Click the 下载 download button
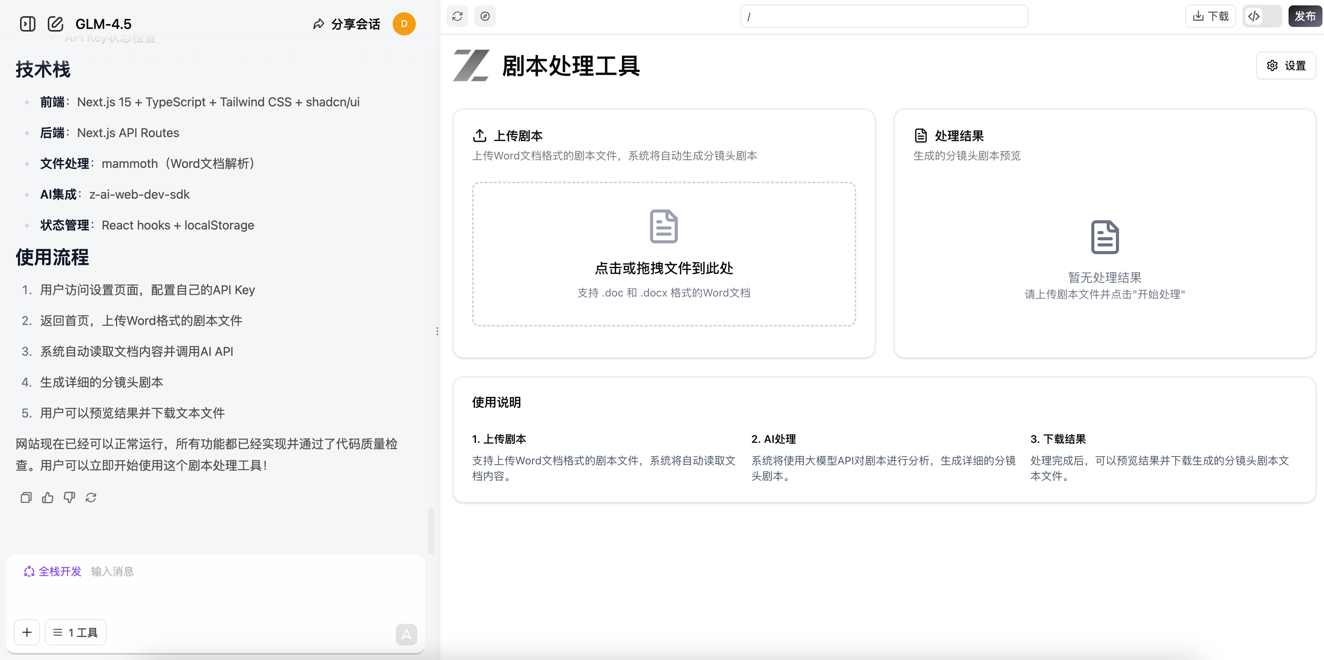1324x660 pixels. click(1210, 17)
